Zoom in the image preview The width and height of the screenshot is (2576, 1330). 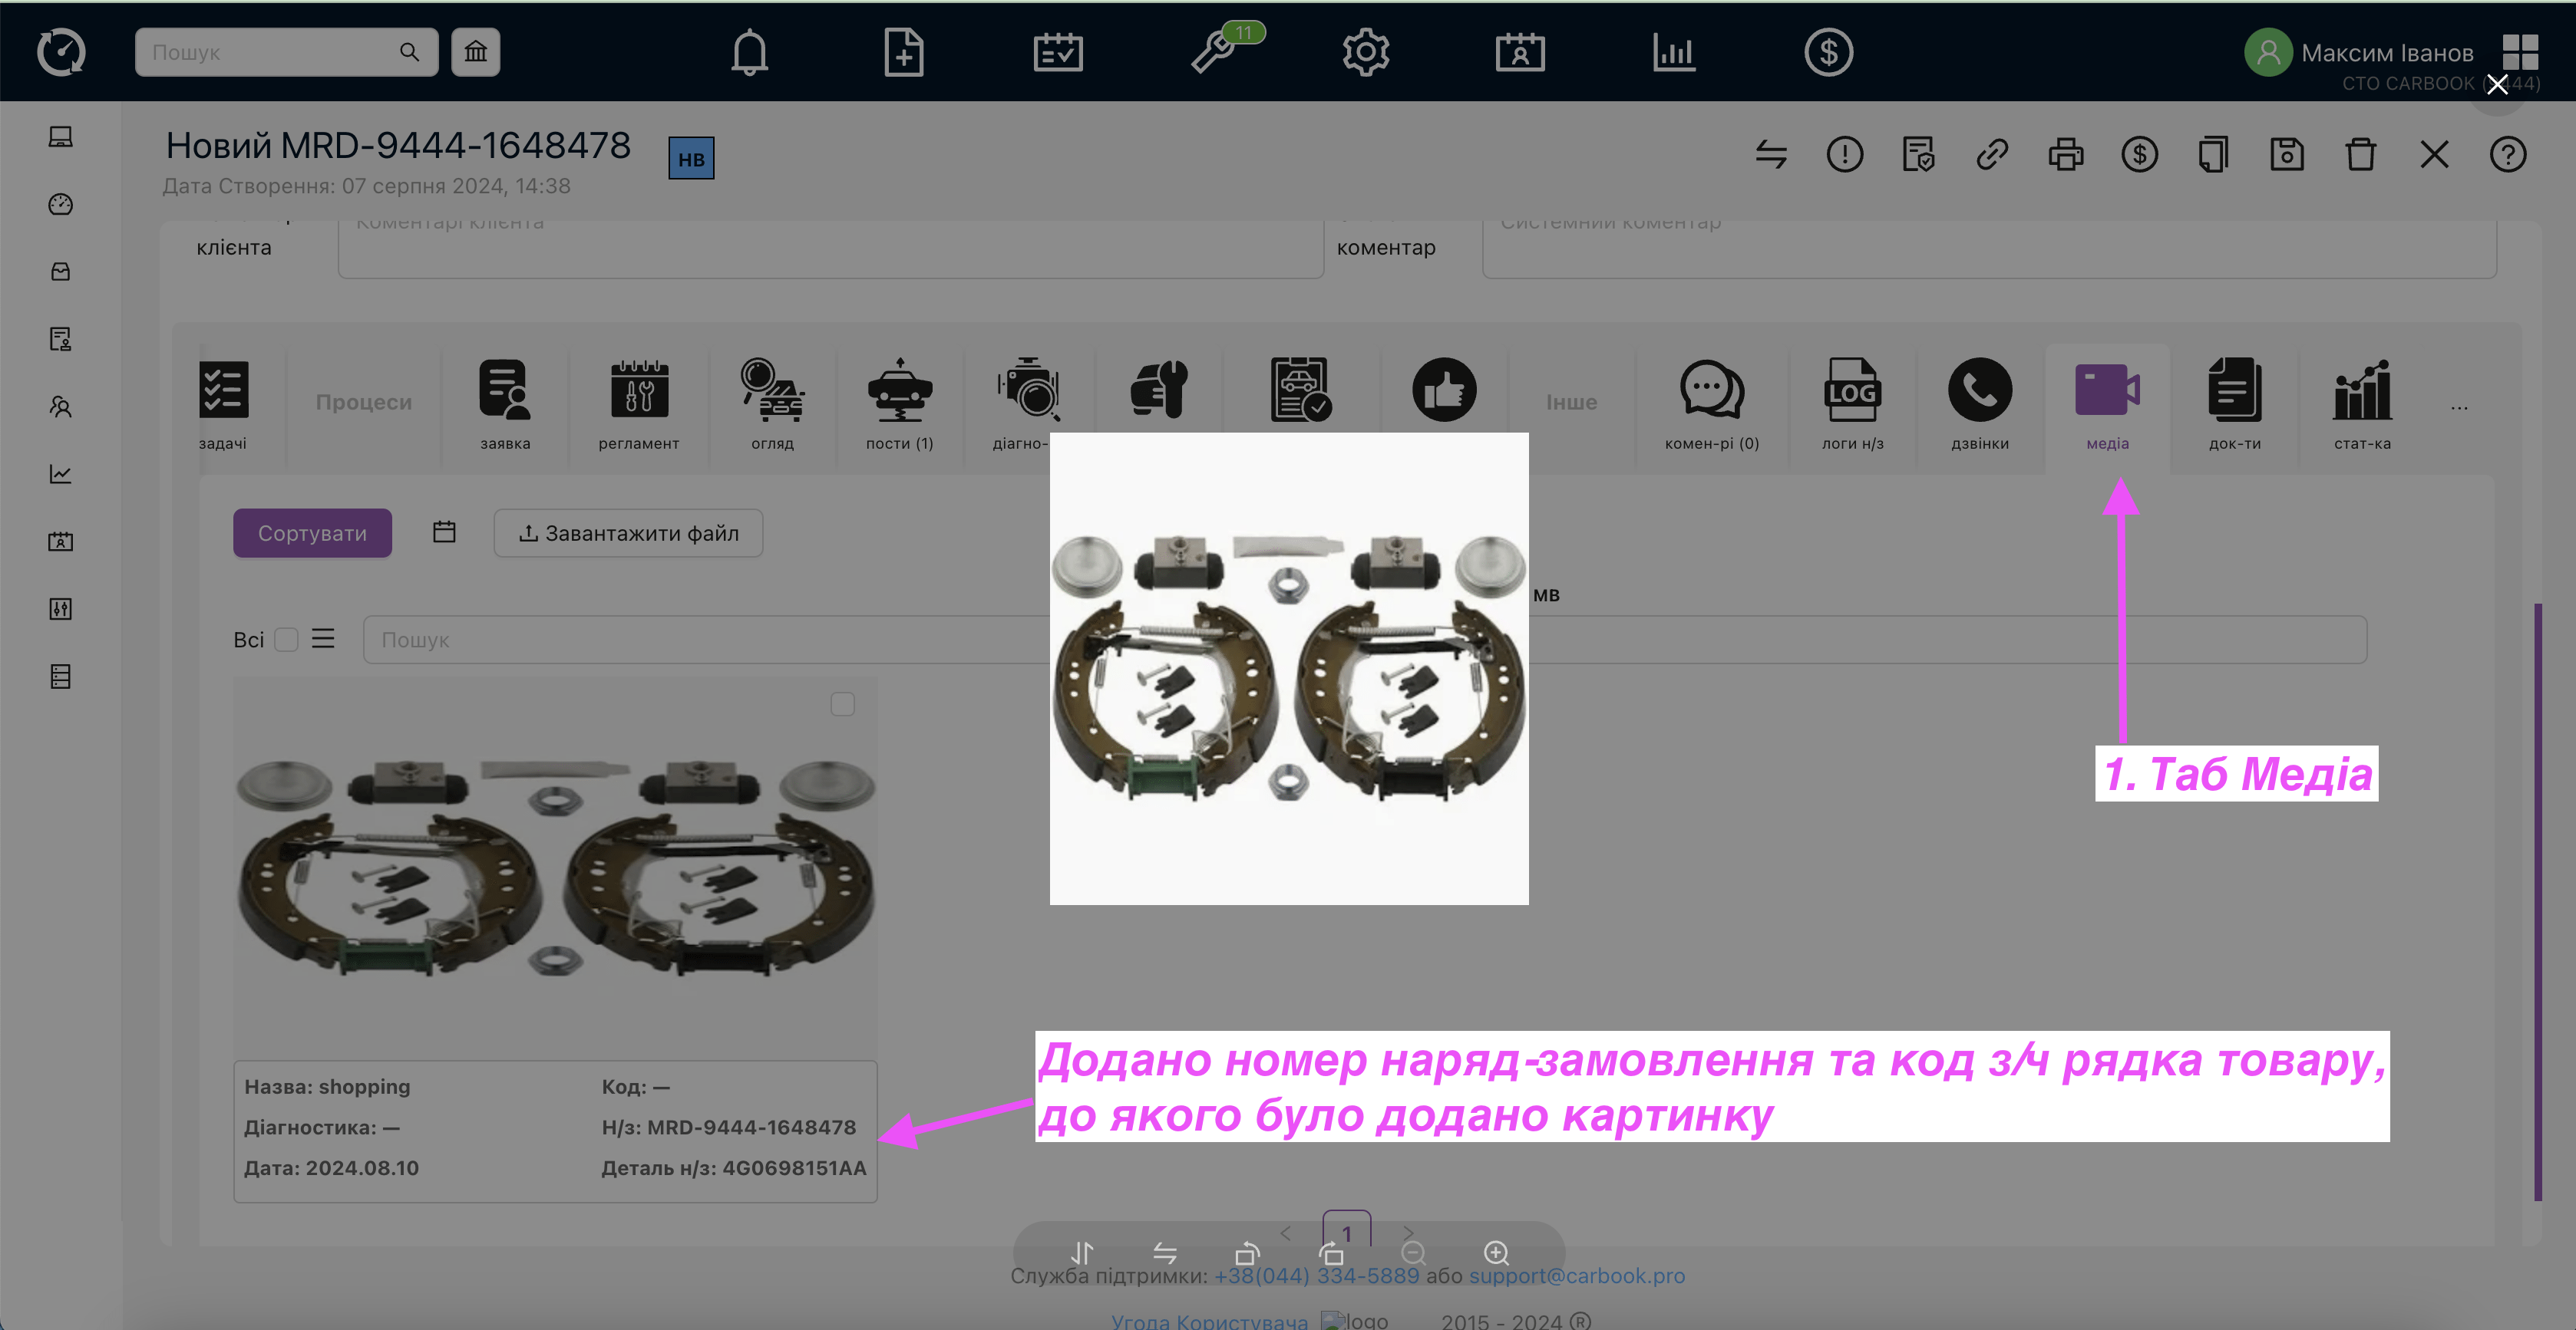click(x=1495, y=1252)
